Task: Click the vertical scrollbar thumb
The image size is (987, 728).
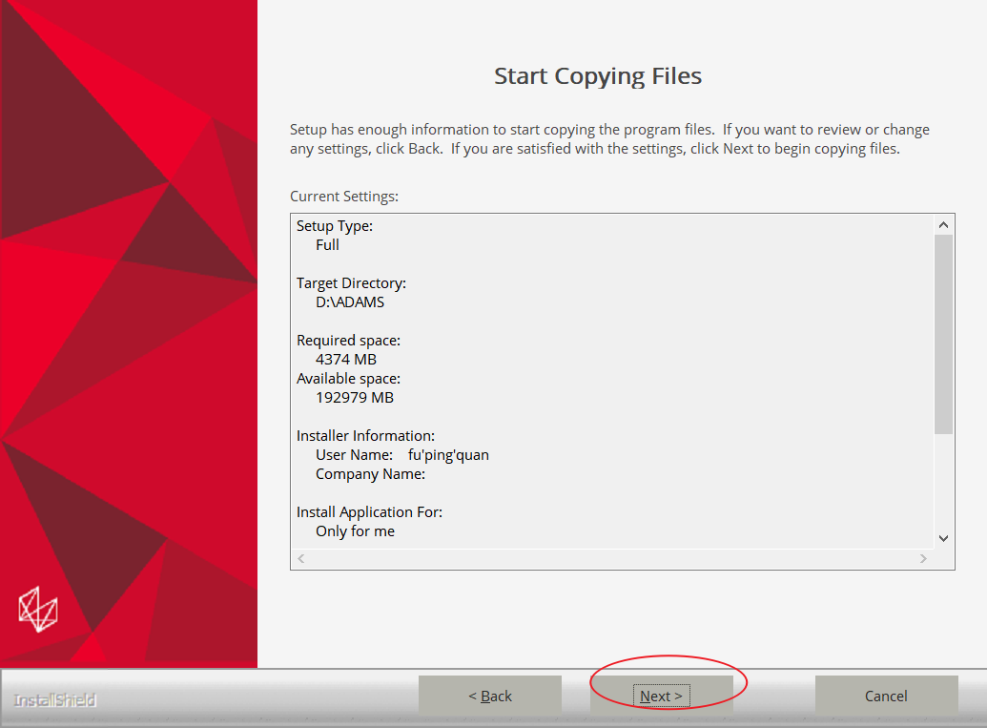Action: (943, 334)
